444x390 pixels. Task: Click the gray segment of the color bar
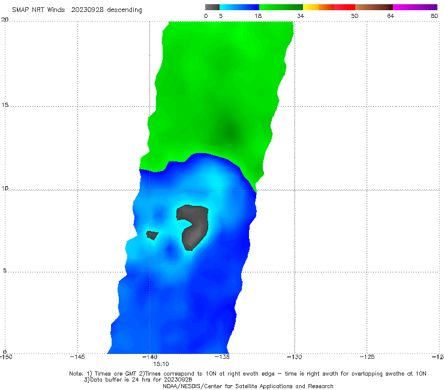point(212,7)
